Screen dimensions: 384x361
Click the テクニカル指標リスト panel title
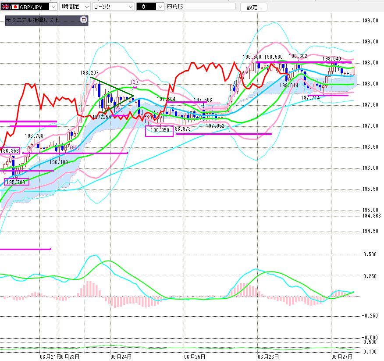[x=32, y=20]
